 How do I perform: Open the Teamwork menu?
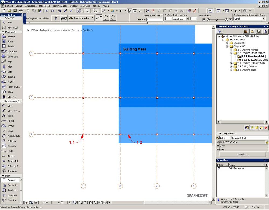(85, 6)
